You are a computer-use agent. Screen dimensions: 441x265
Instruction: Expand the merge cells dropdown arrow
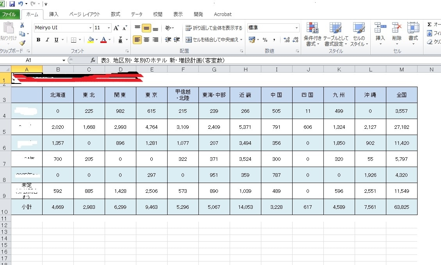click(x=241, y=40)
